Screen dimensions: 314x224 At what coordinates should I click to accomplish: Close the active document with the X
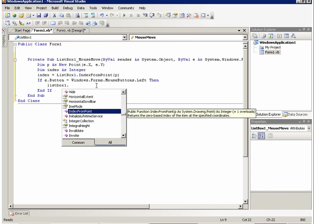point(244,30)
